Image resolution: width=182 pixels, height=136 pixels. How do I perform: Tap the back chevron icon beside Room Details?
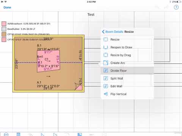(x=103, y=32)
